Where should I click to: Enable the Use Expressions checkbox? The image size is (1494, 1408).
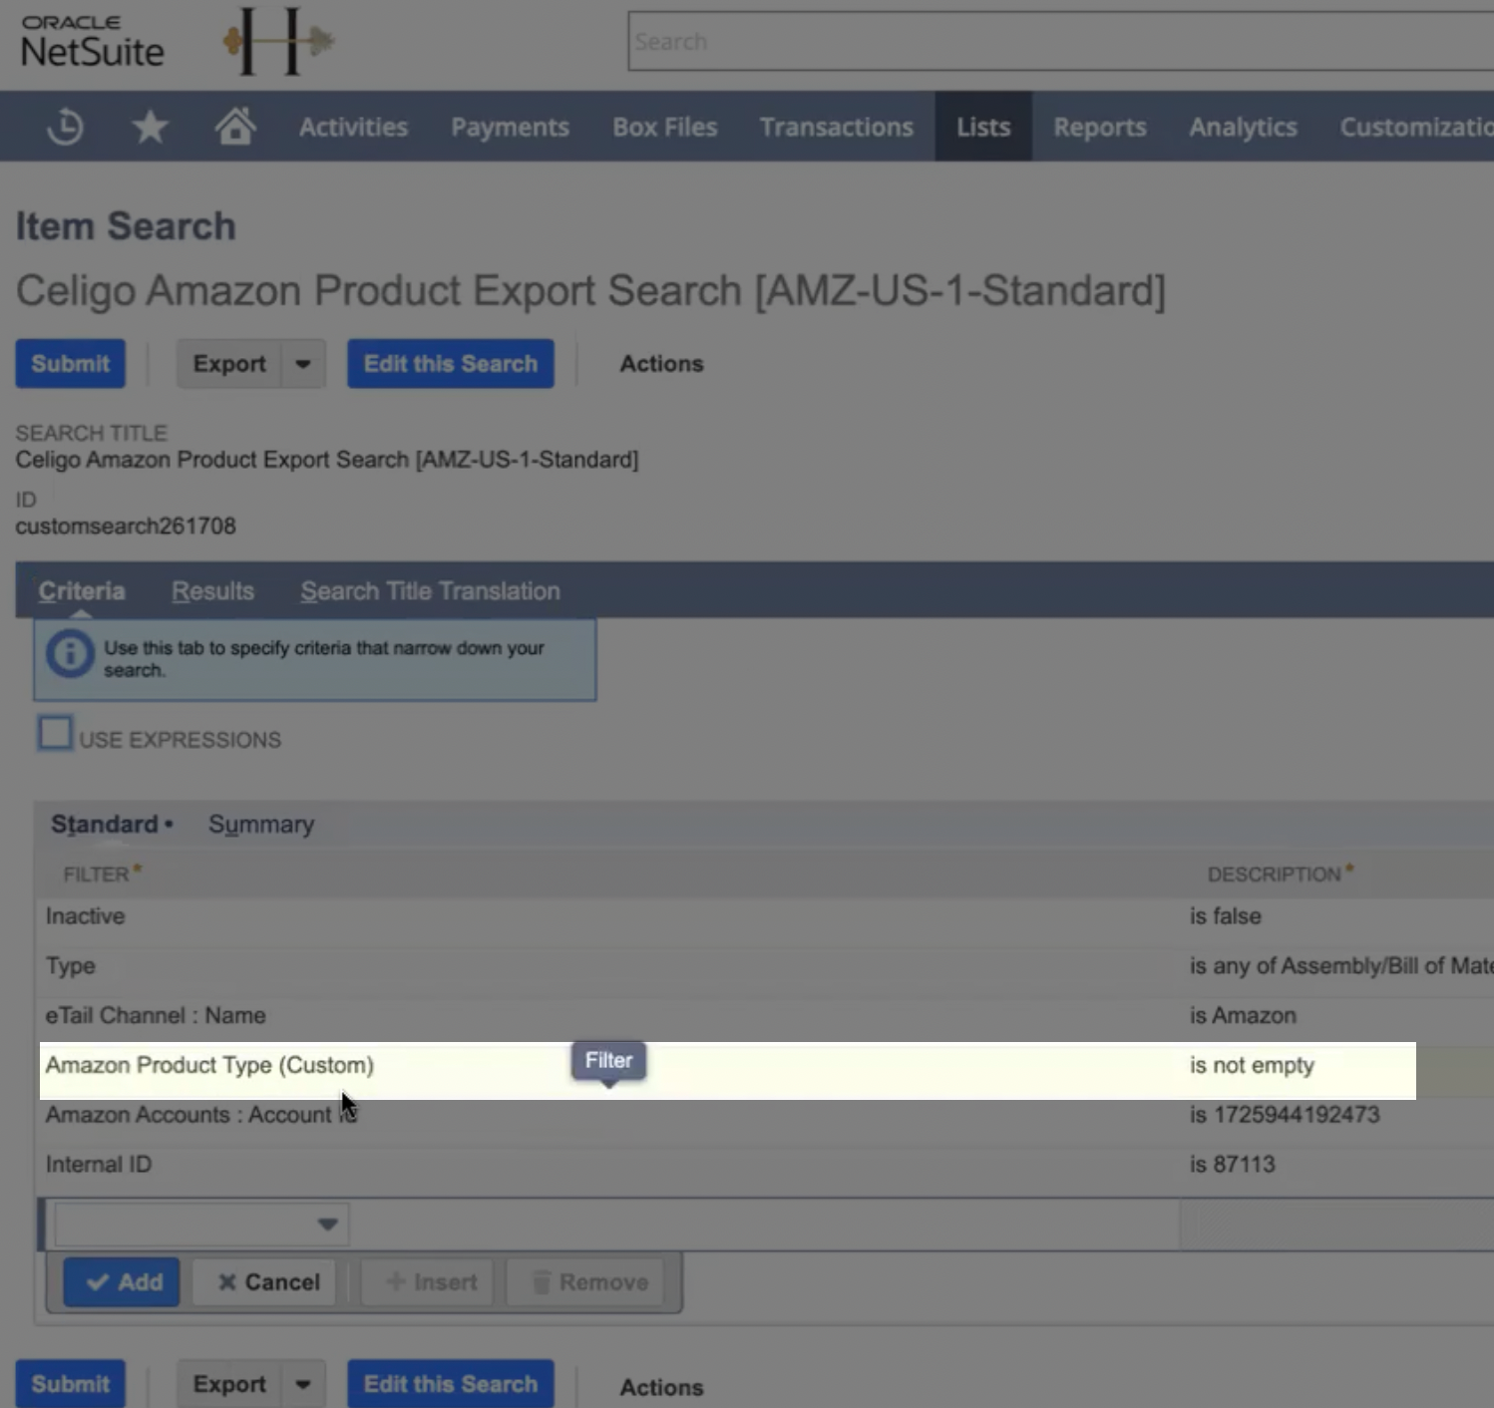tap(55, 733)
